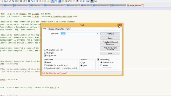Viewport: 171px width, 96px height.
Task: Click the Zoom Out toolbar icon
Action: pyautogui.click(x=40, y=1)
